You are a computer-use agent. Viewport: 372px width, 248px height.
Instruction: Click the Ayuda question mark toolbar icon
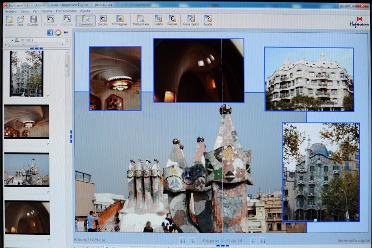pyautogui.click(x=208, y=21)
